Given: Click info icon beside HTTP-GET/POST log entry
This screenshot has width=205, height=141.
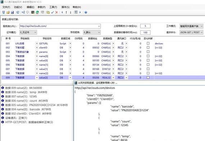Looking at the screenshot, I should pyautogui.click(x=3, y=122).
